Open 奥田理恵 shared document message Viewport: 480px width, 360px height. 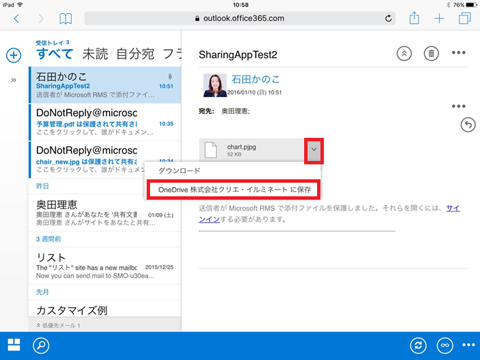point(105,213)
